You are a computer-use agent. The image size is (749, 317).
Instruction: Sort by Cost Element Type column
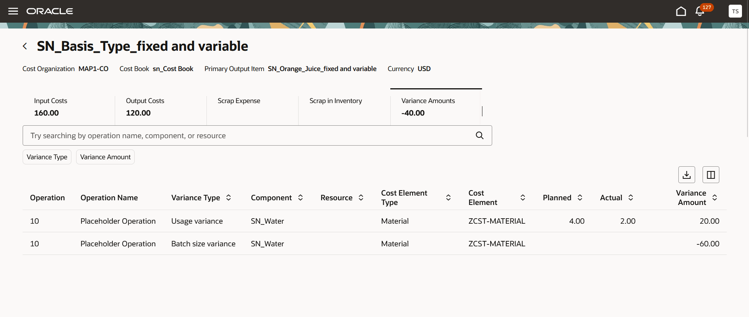[448, 198]
